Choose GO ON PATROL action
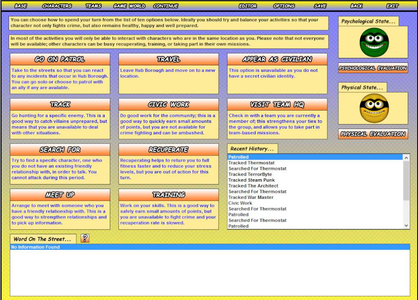Image resolution: width=418 pixels, height=300 pixels. pos(60,59)
